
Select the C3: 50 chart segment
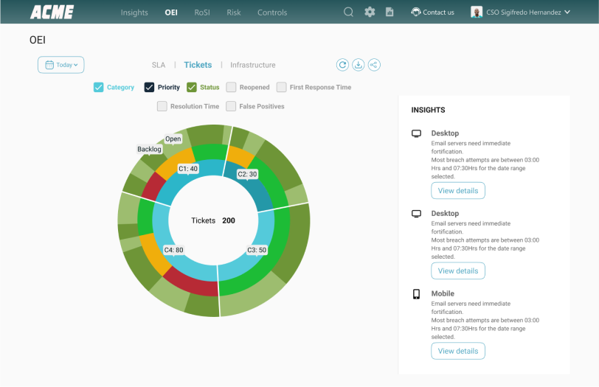[x=256, y=250]
